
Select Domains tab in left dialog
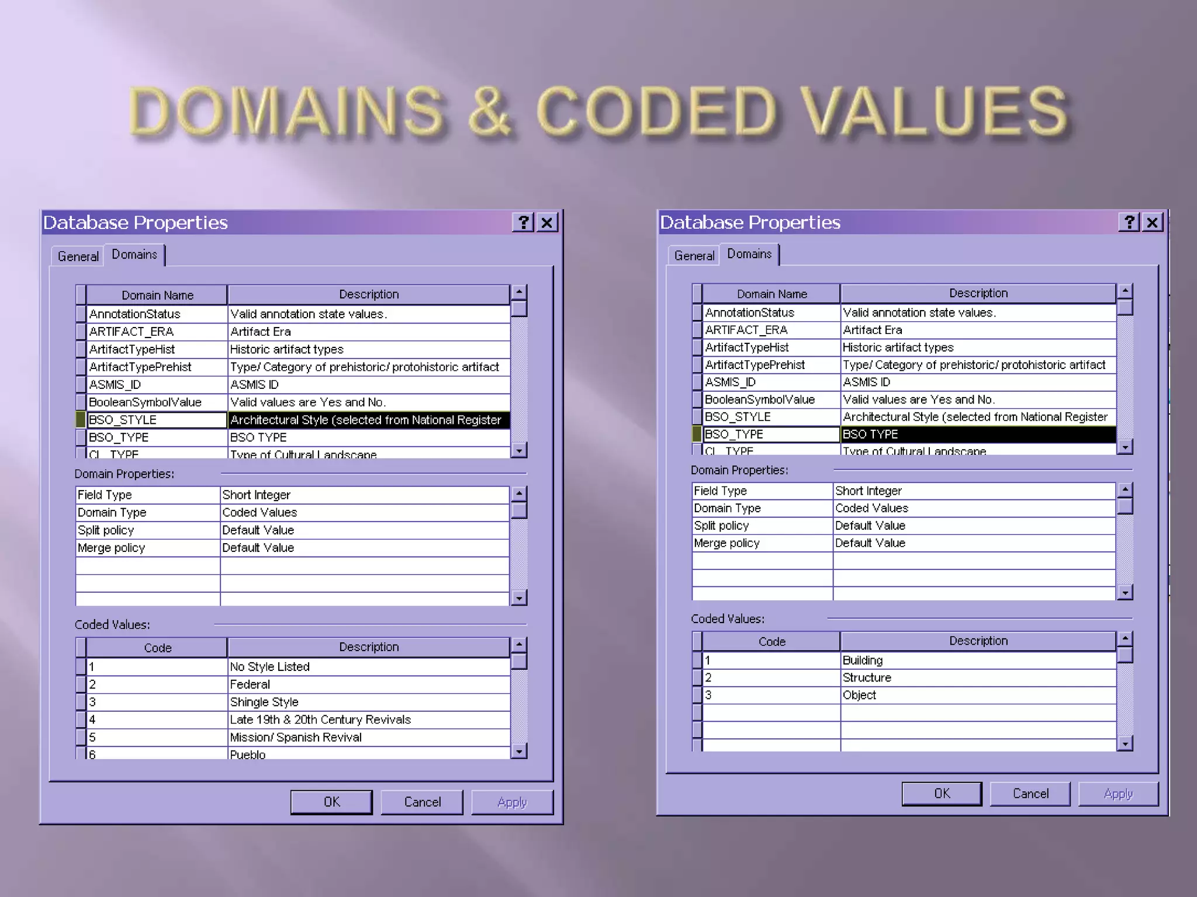pos(134,255)
